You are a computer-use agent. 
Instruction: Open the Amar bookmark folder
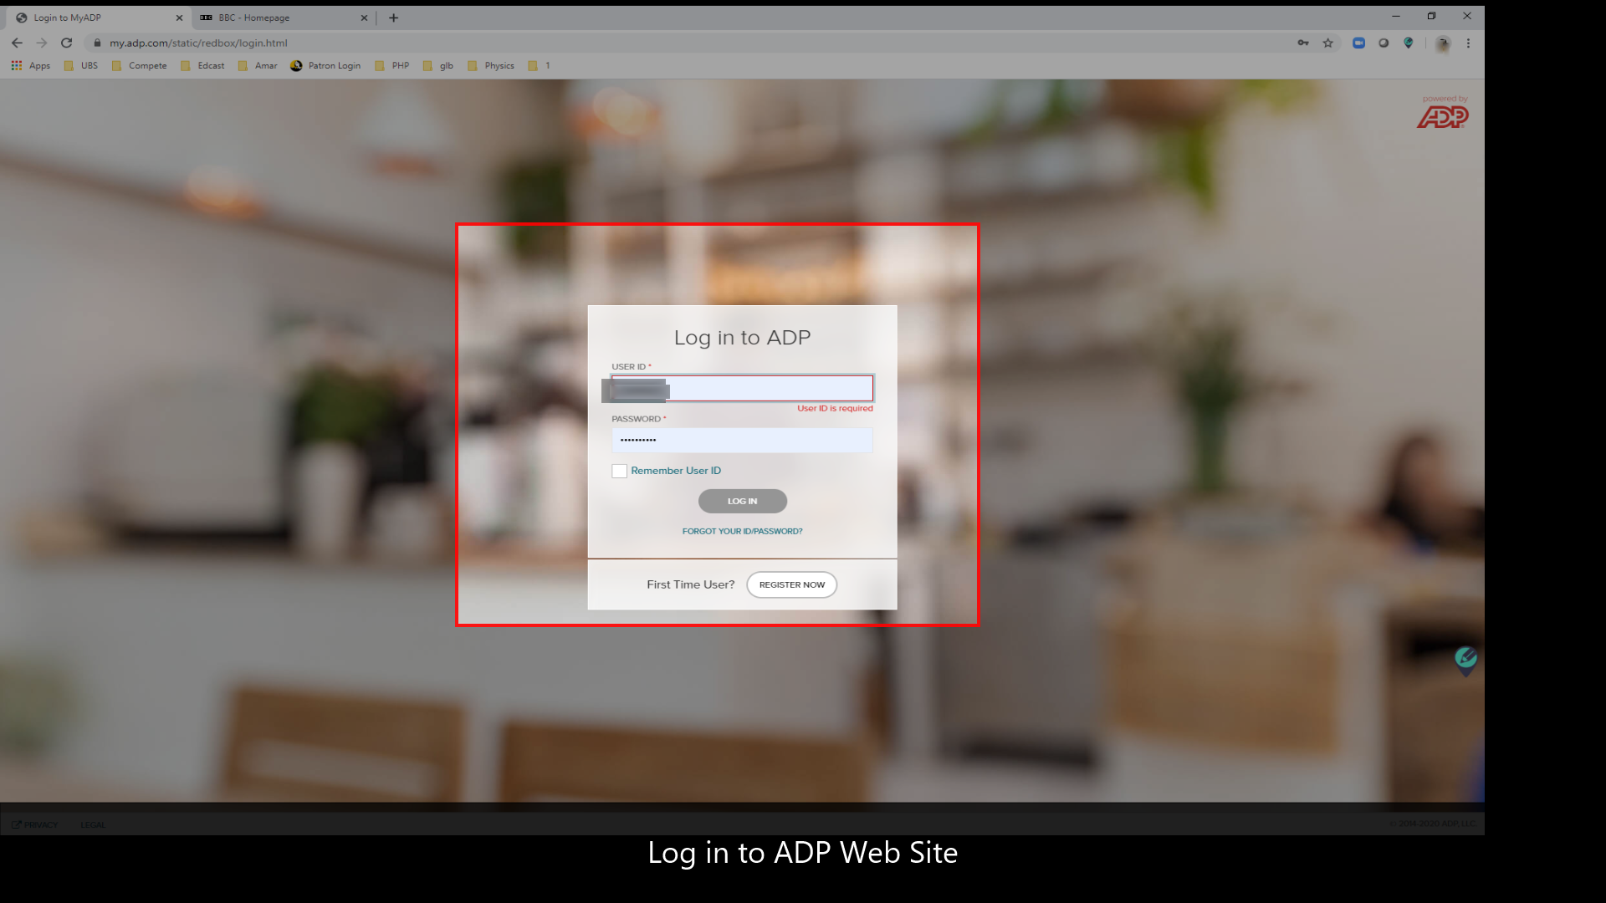coord(258,65)
